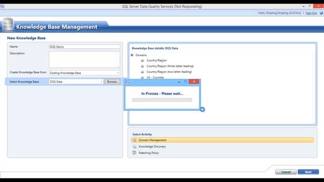Click the app icon in the title bar
This screenshot has width=324, height=182.
tap(2, 7)
